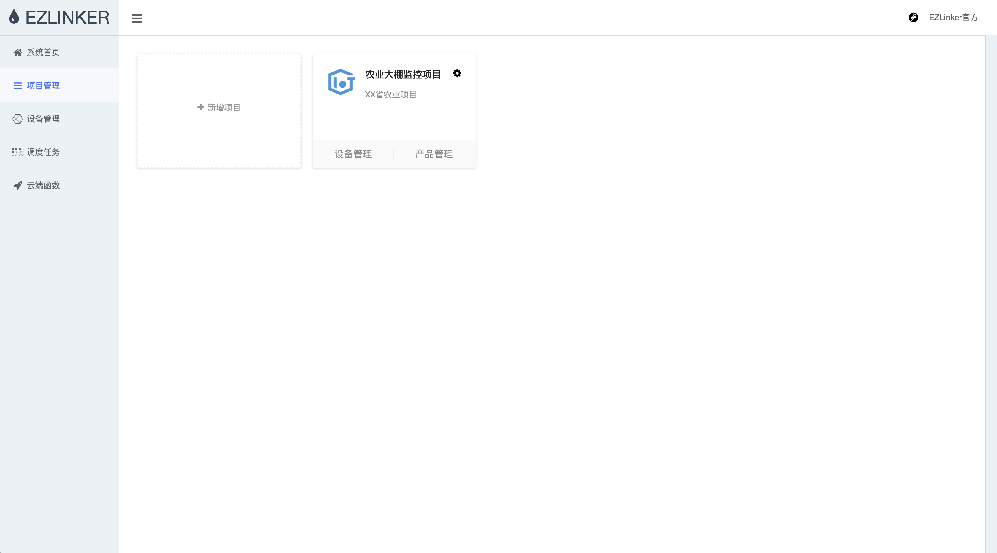Select 项目管理 in sidebar
Image resolution: width=997 pixels, height=553 pixels.
click(60, 85)
